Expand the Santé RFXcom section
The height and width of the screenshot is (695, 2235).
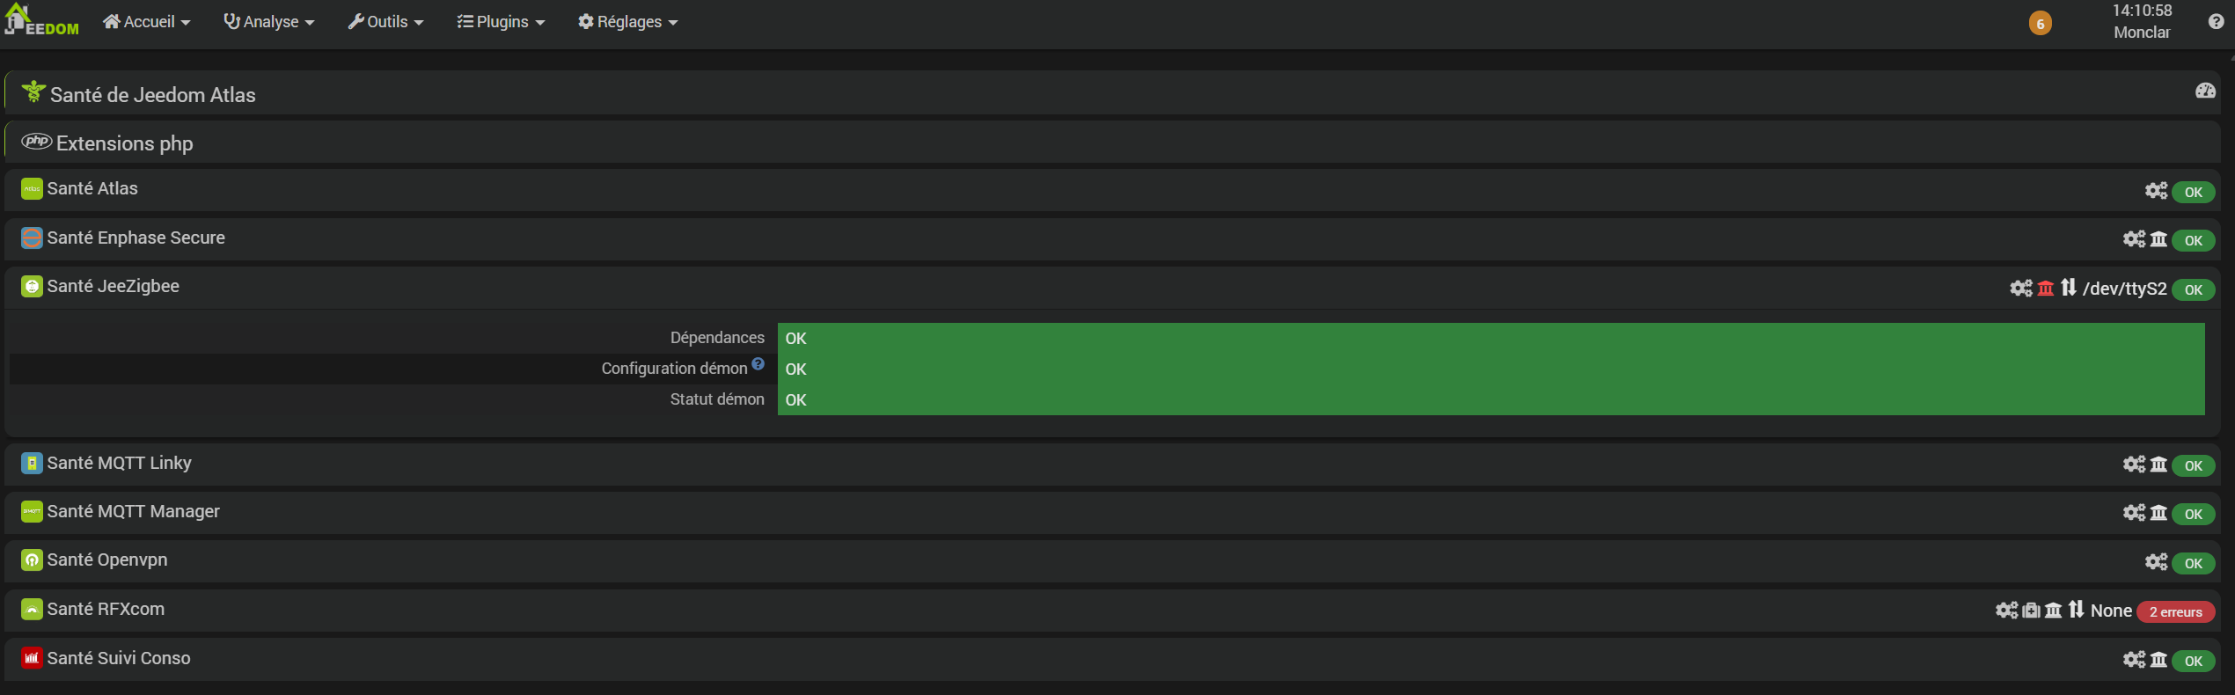point(106,609)
